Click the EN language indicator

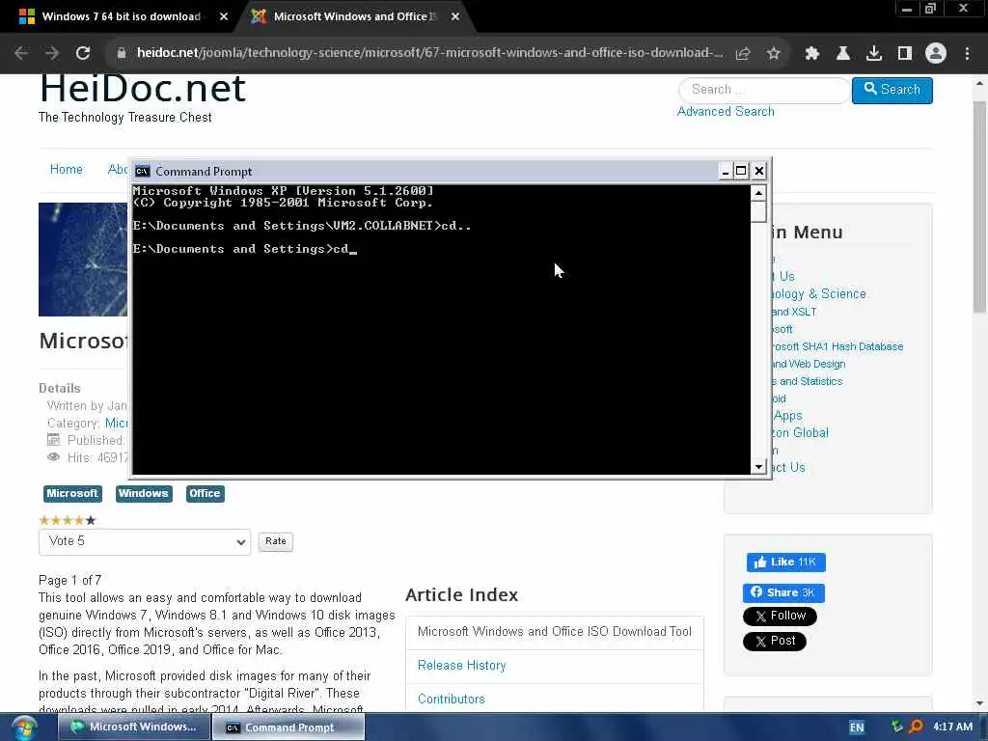(x=857, y=727)
